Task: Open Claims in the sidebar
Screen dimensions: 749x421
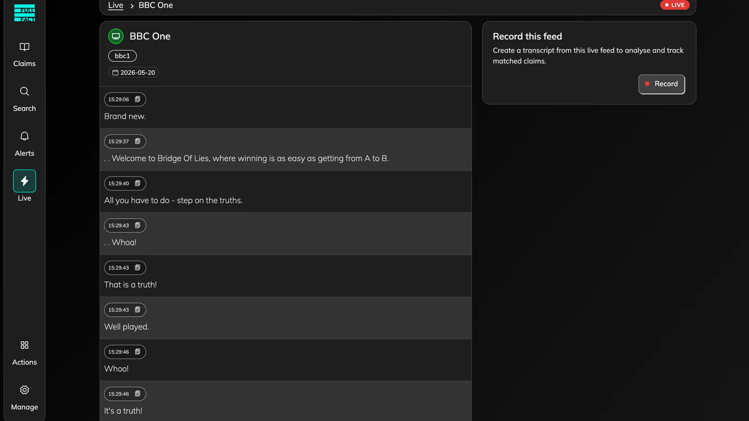Action: (x=24, y=55)
